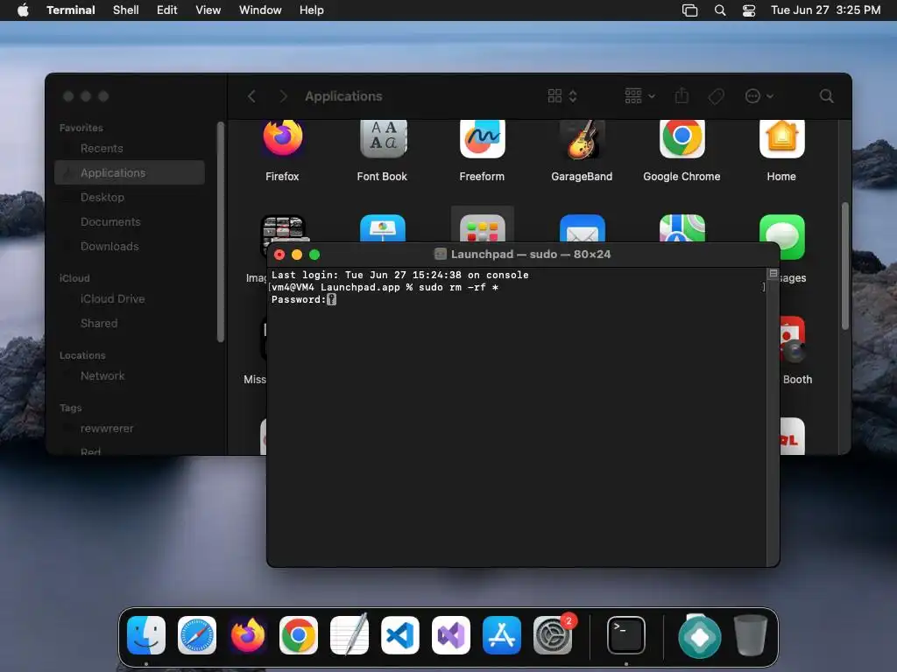Launch Google Chrome from the Dock

point(299,635)
